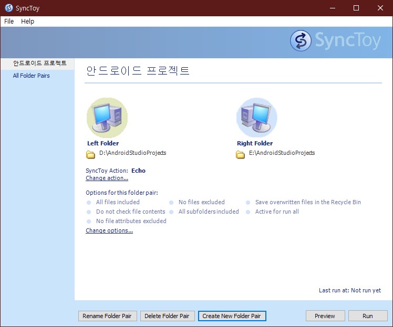
Task: Click the 'Active for run all' option
Action: (277, 212)
